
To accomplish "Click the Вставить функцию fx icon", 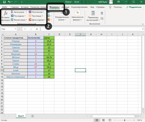I will (6, 13).
